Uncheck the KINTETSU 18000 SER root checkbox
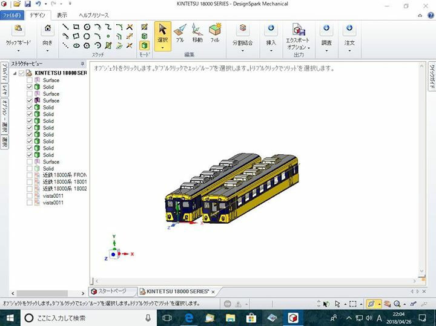The height and width of the screenshot is (326, 436). tap(22, 73)
